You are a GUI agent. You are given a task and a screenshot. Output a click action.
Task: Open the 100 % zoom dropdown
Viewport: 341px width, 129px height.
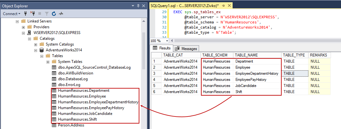(167, 41)
